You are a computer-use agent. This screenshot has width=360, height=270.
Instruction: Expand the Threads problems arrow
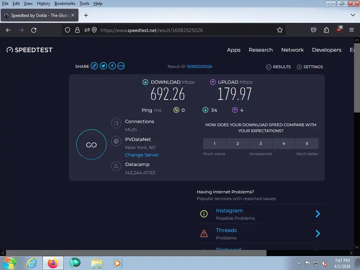(318, 233)
